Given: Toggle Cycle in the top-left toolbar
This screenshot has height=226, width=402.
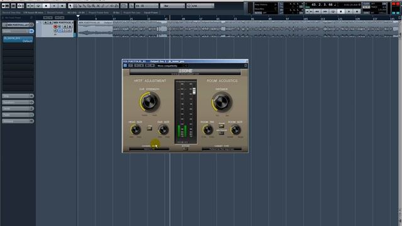Looking at the screenshot, I should click(38, 6).
